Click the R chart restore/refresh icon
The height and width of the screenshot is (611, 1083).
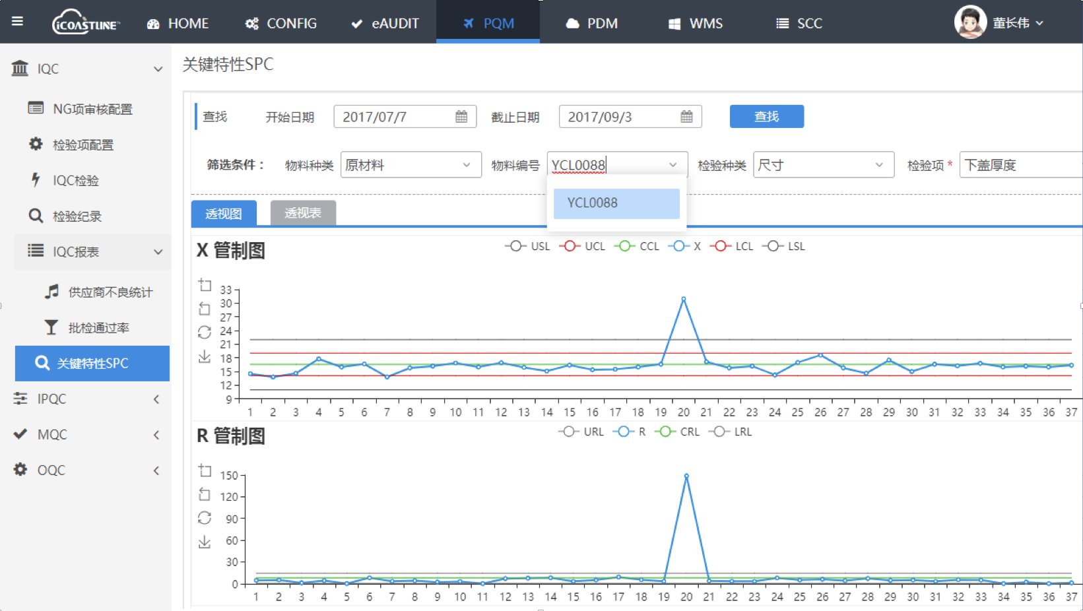pos(205,518)
